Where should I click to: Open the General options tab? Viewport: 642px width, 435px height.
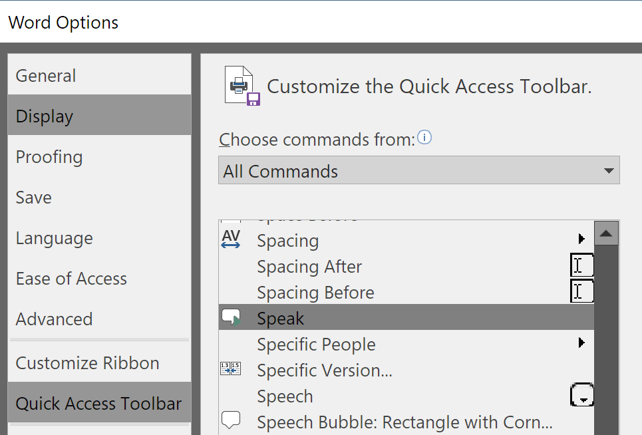pyautogui.click(x=46, y=76)
